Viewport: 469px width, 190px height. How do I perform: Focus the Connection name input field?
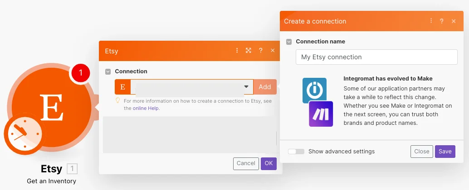click(x=376, y=57)
